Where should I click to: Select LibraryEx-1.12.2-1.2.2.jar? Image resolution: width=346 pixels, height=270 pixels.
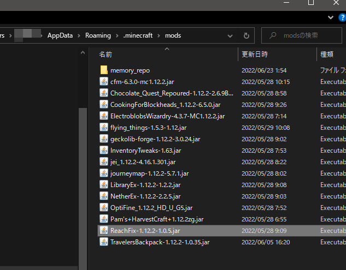coord(145,185)
